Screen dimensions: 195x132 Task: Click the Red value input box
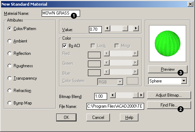pyautogui.click(x=94, y=55)
